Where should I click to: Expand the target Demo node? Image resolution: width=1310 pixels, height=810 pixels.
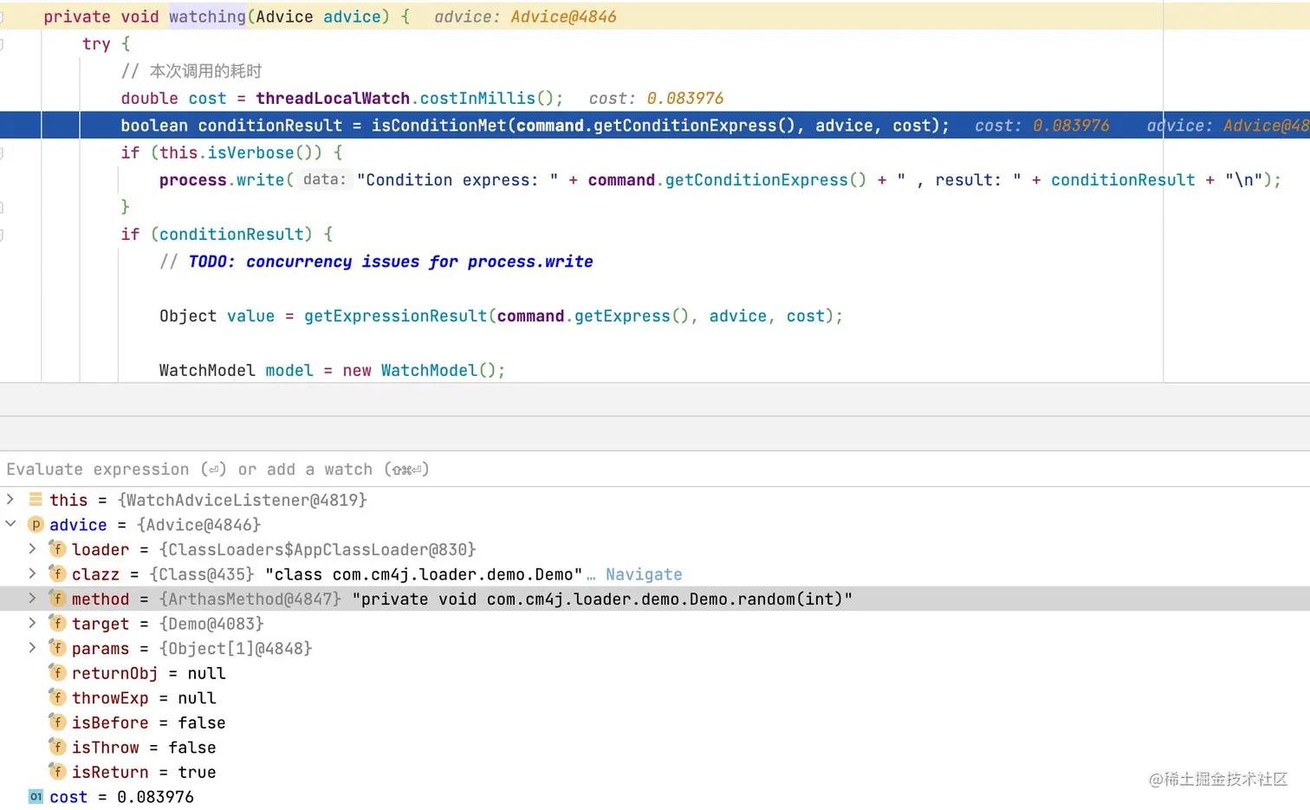click(x=32, y=623)
